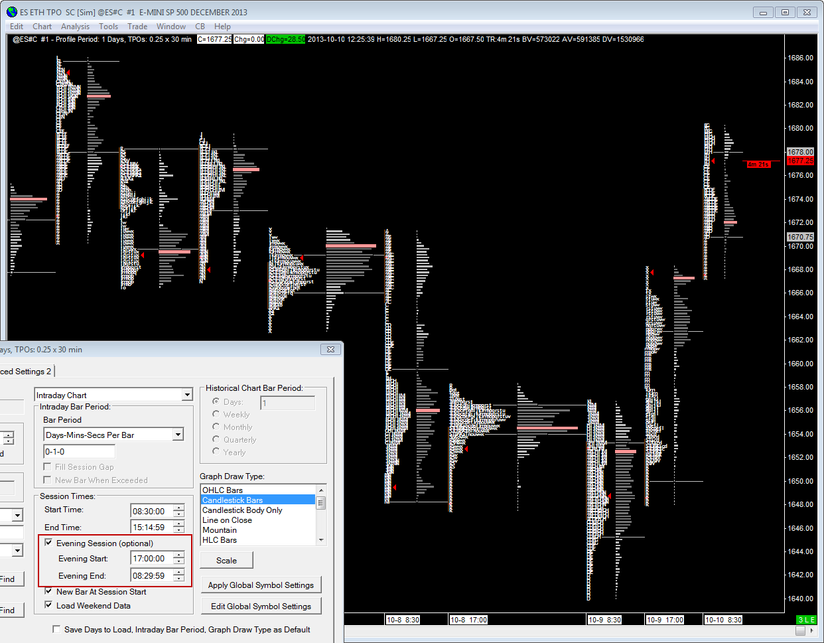Decrease Evening End time with down spinner
This screenshot has height=643, width=824.
(x=178, y=579)
